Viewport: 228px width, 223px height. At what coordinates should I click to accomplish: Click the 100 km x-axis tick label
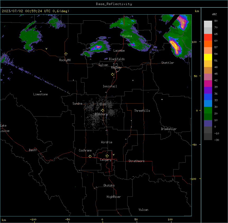point(170,219)
